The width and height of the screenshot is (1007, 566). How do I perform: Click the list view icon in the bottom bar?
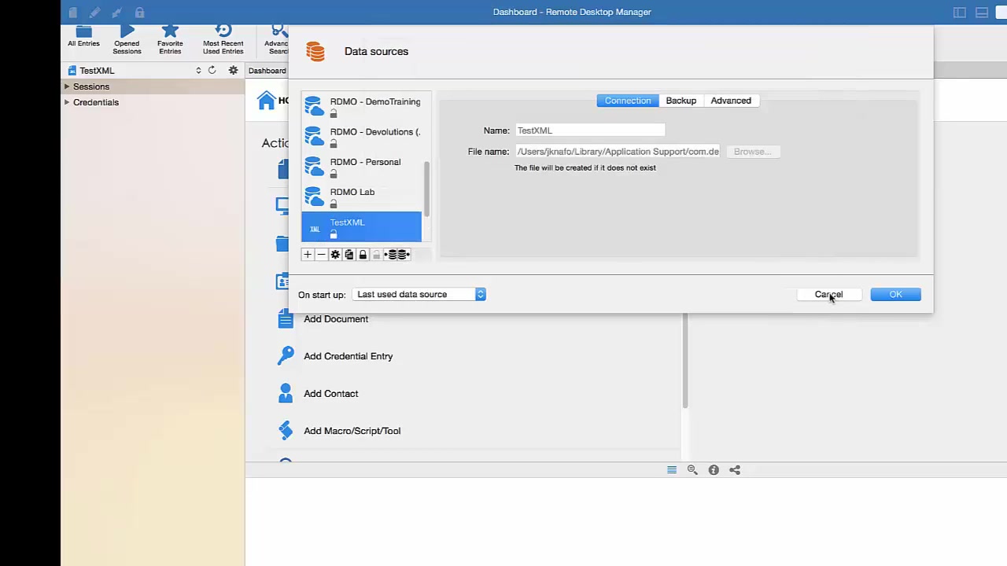[672, 469]
